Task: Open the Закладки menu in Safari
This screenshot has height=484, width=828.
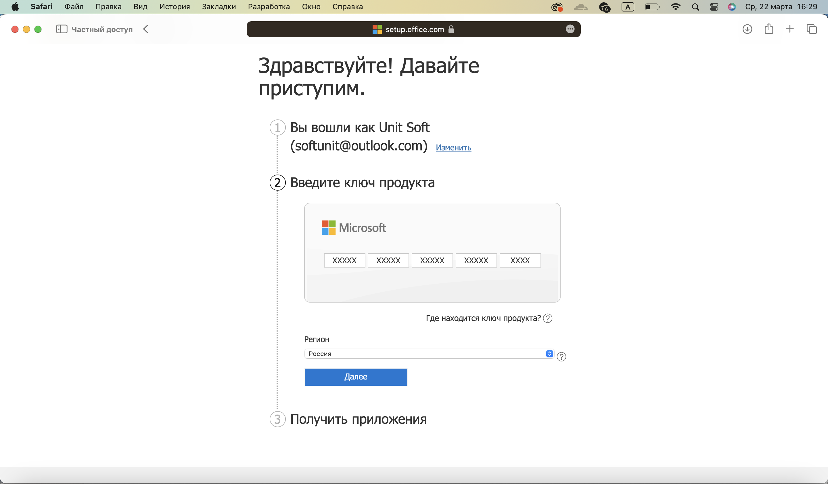Action: pos(219,6)
